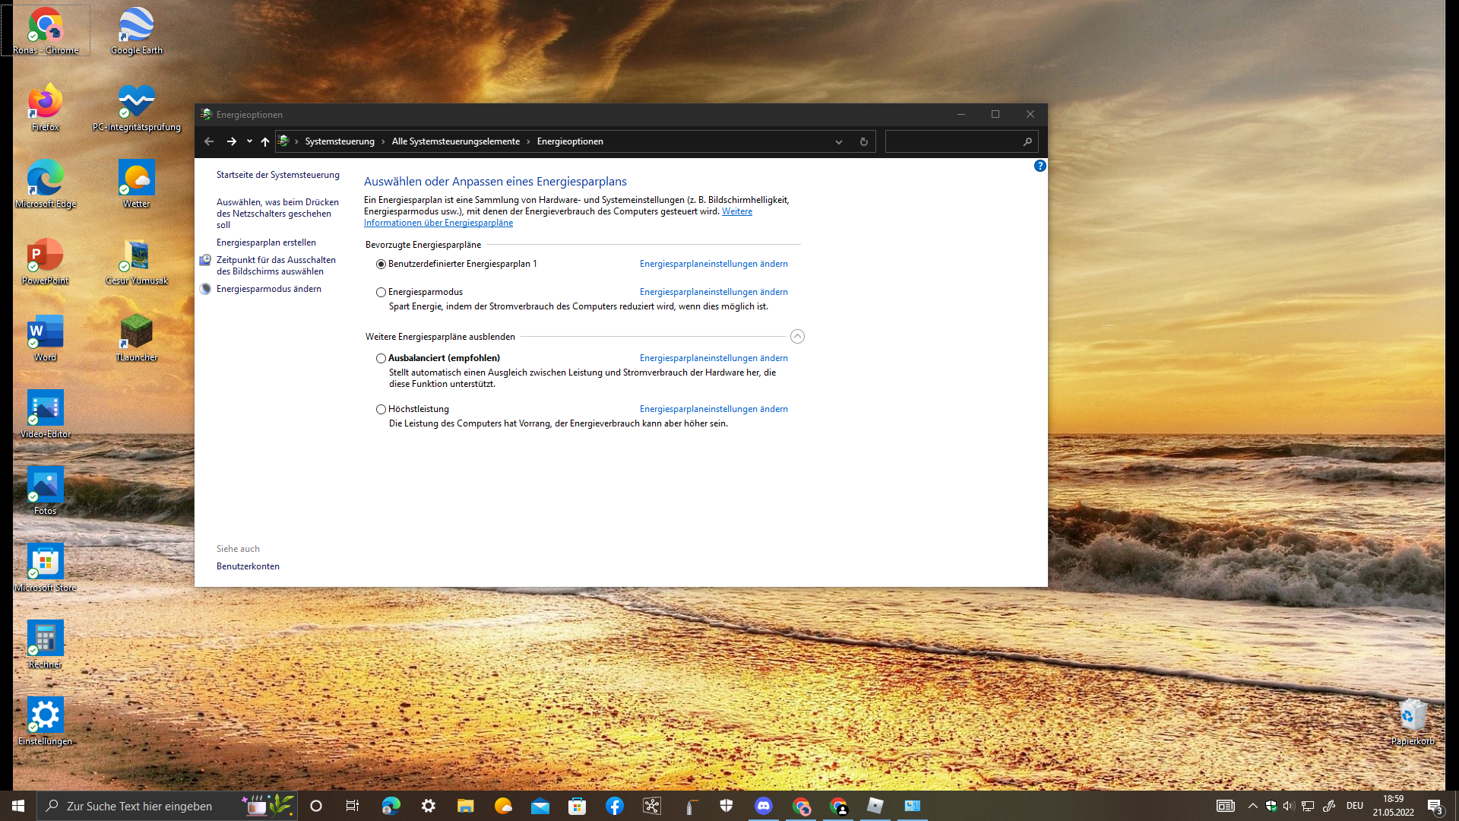1459x821 pixels.
Task: Open the Energiesparplan erstellen link
Action: 266,242
